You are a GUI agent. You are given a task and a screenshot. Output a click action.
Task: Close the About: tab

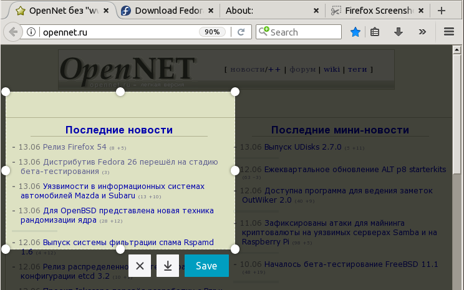point(316,11)
